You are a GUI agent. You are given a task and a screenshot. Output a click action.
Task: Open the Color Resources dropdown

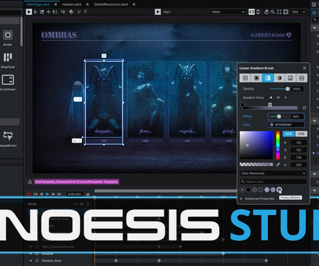tap(273, 173)
